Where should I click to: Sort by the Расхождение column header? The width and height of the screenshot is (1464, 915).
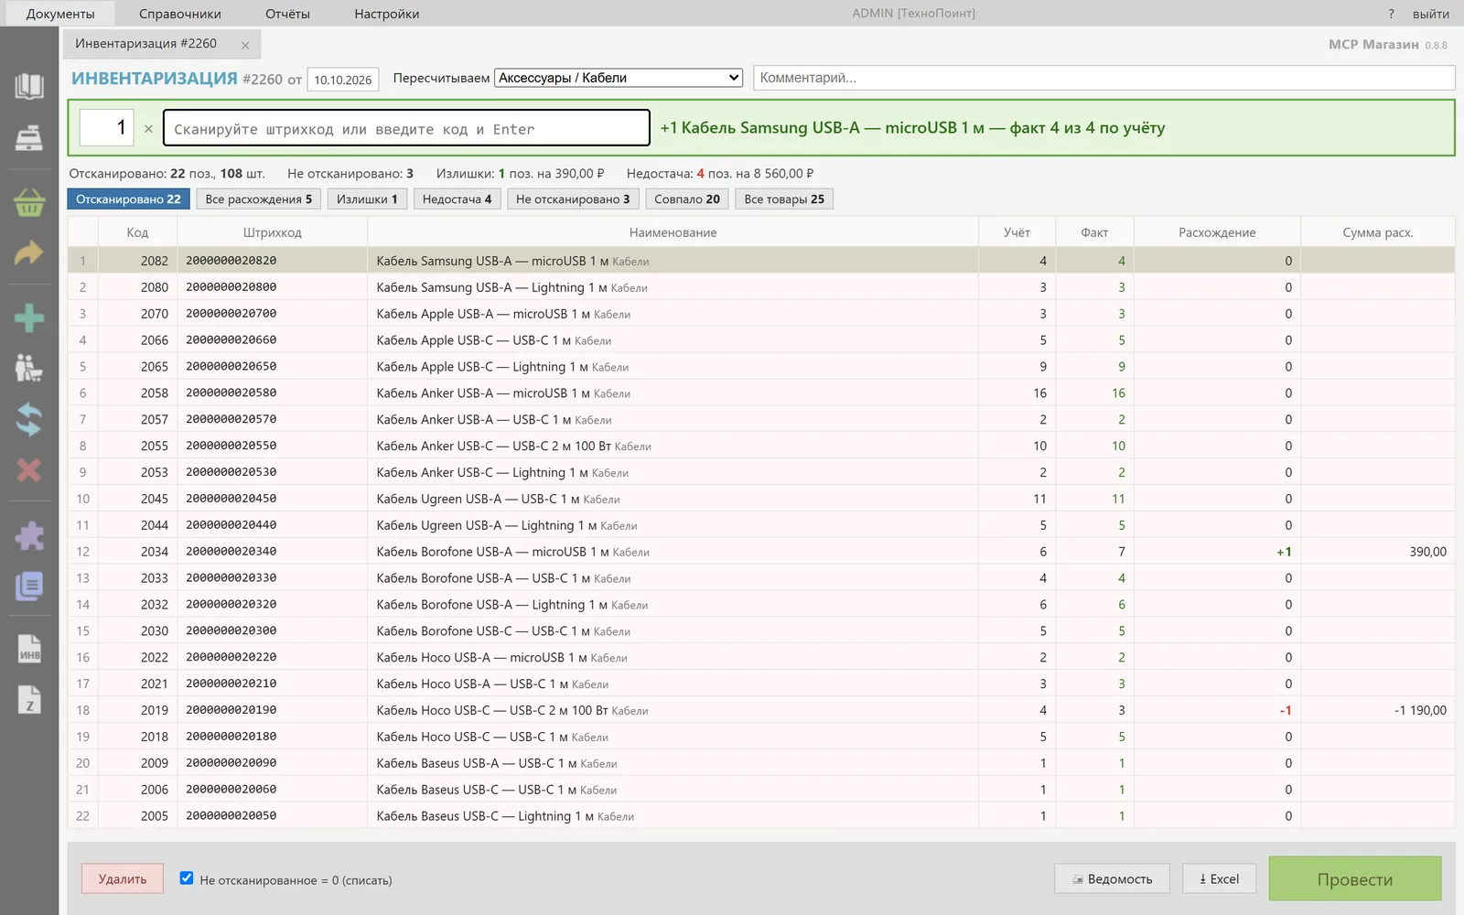tap(1217, 232)
